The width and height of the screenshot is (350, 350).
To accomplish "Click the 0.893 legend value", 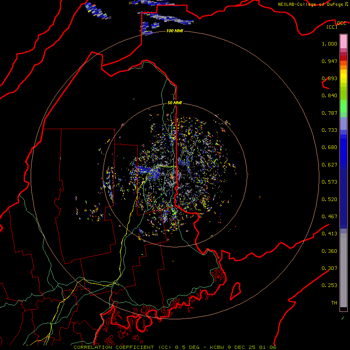I will (329, 78).
